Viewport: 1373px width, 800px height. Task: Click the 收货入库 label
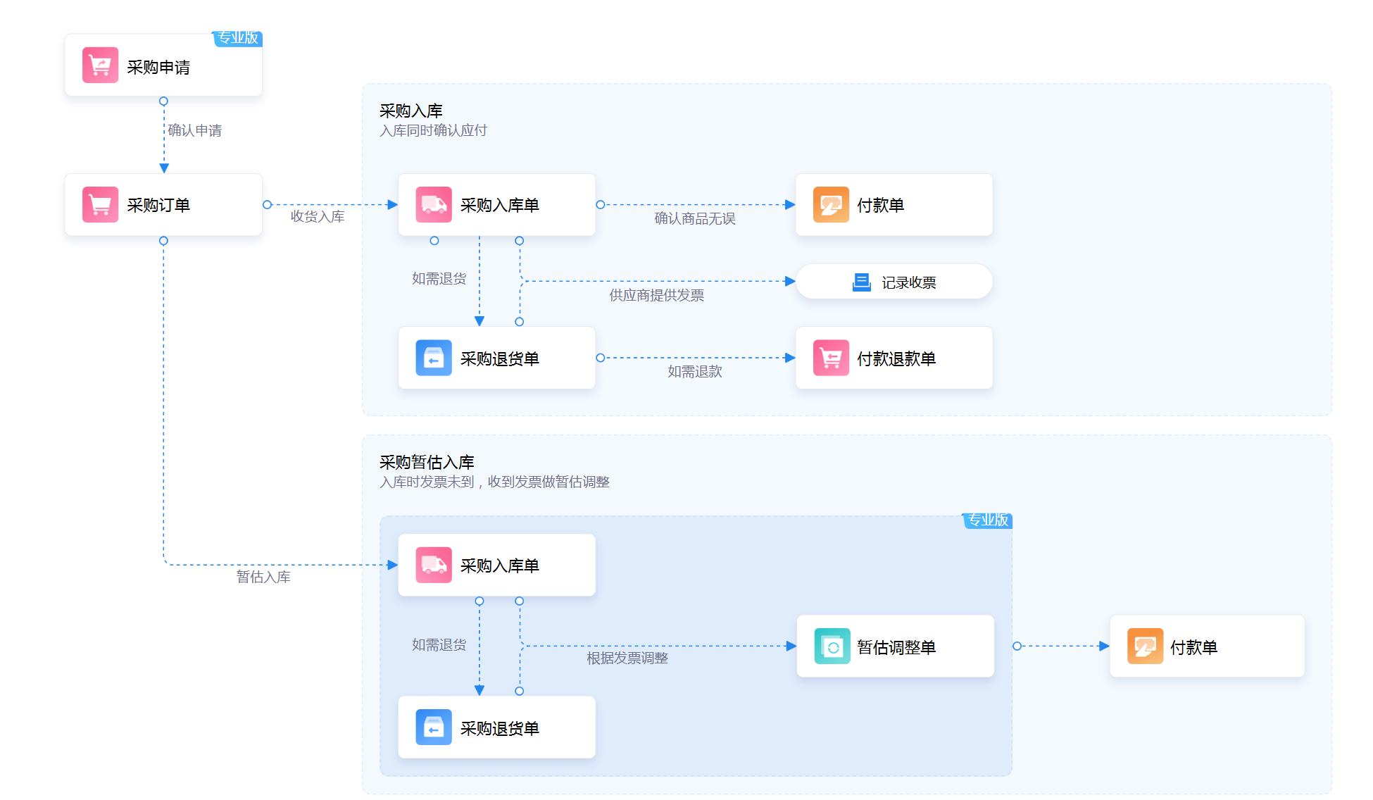(x=318, y=216)
